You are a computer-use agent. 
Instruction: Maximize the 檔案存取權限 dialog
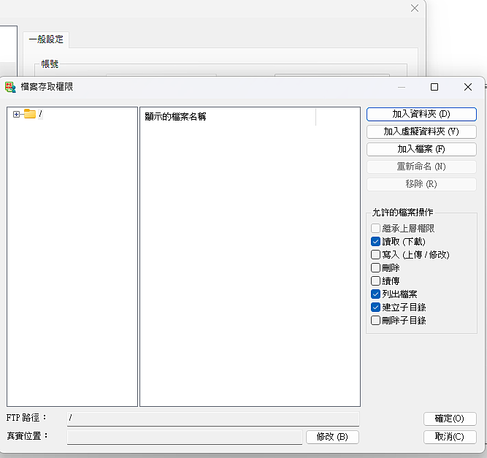pyautogui.click(x=434, y=87)
